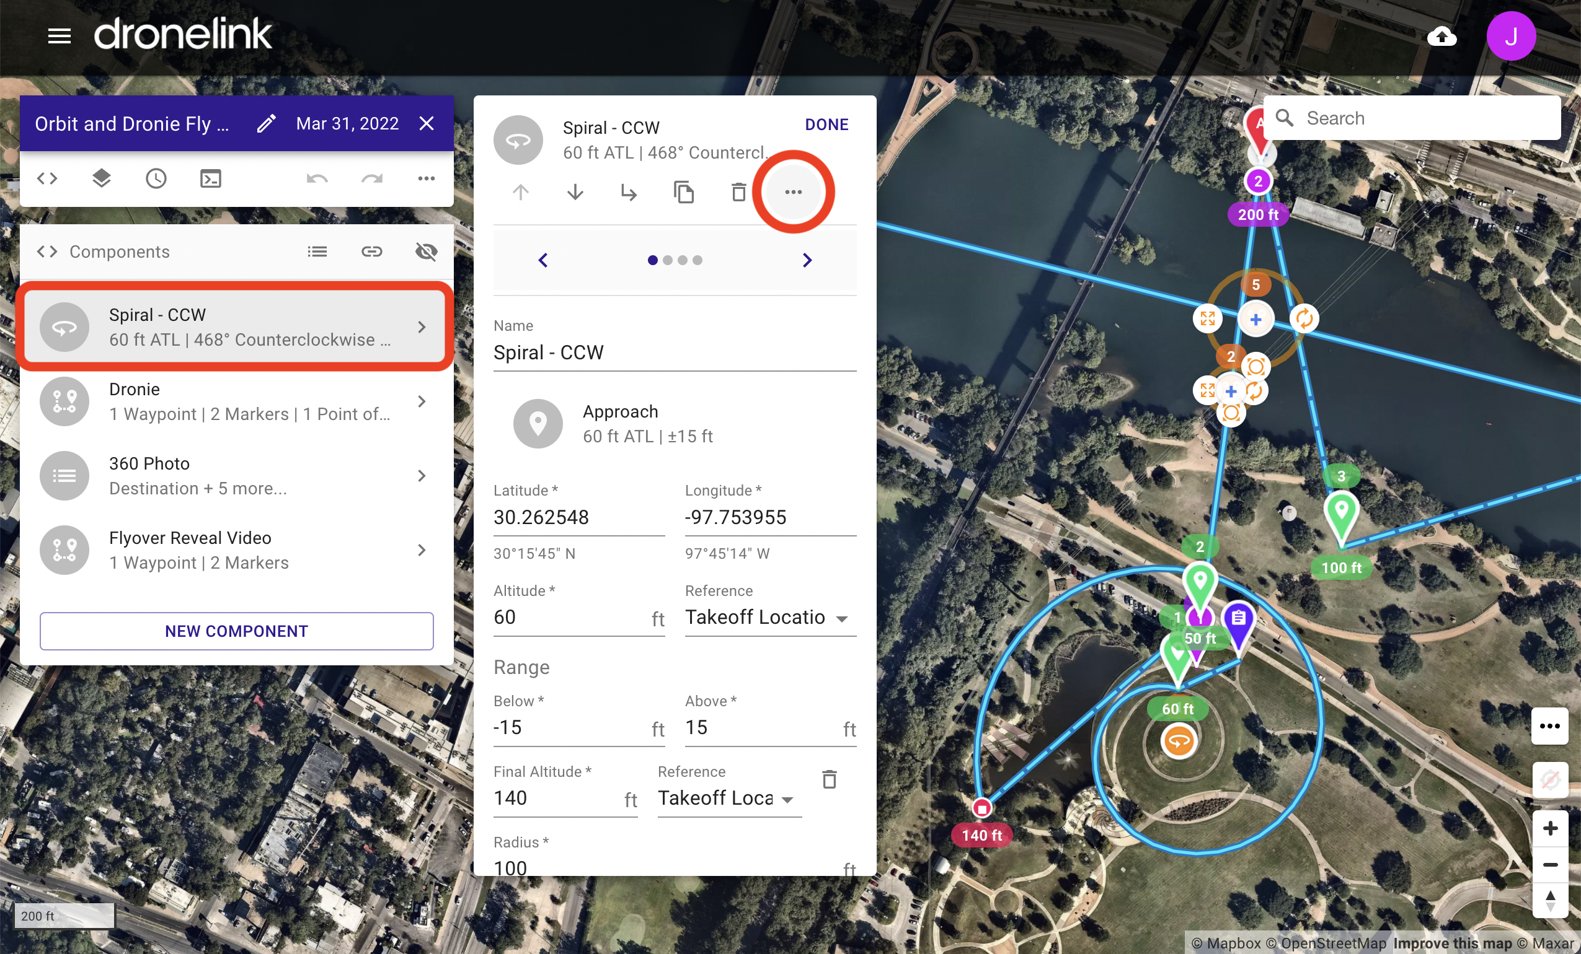Click the Latitude field 30.262548
Screen dimensions: 1581x954
click(x=578, y=517)
